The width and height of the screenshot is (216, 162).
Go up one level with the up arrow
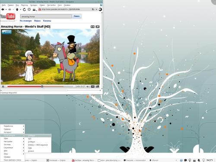click(17, 10)
